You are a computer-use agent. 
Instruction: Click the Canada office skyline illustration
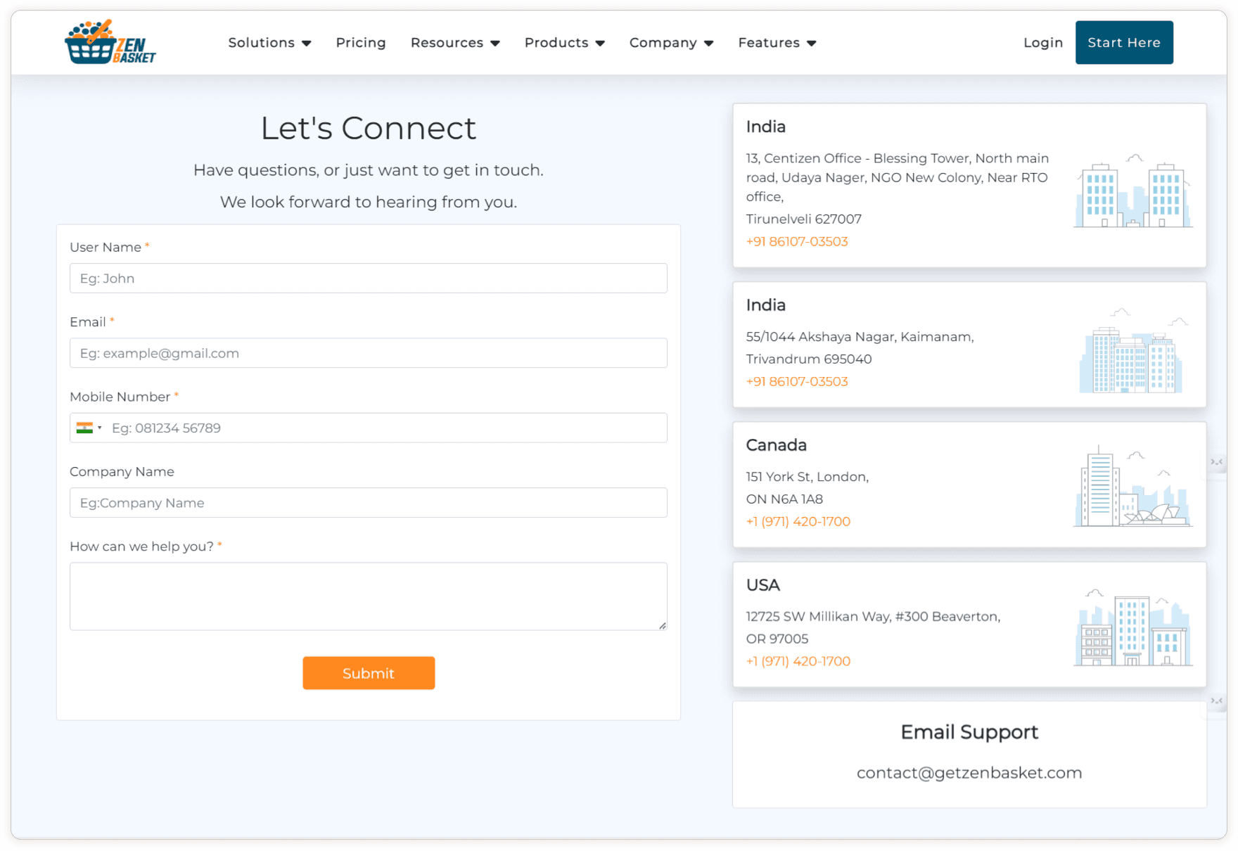[x=1132, y=487]
